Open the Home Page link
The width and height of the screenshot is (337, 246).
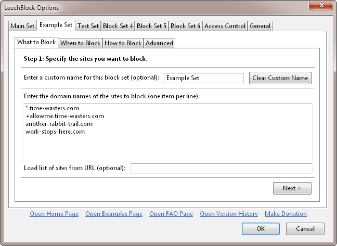coord(54,214)
